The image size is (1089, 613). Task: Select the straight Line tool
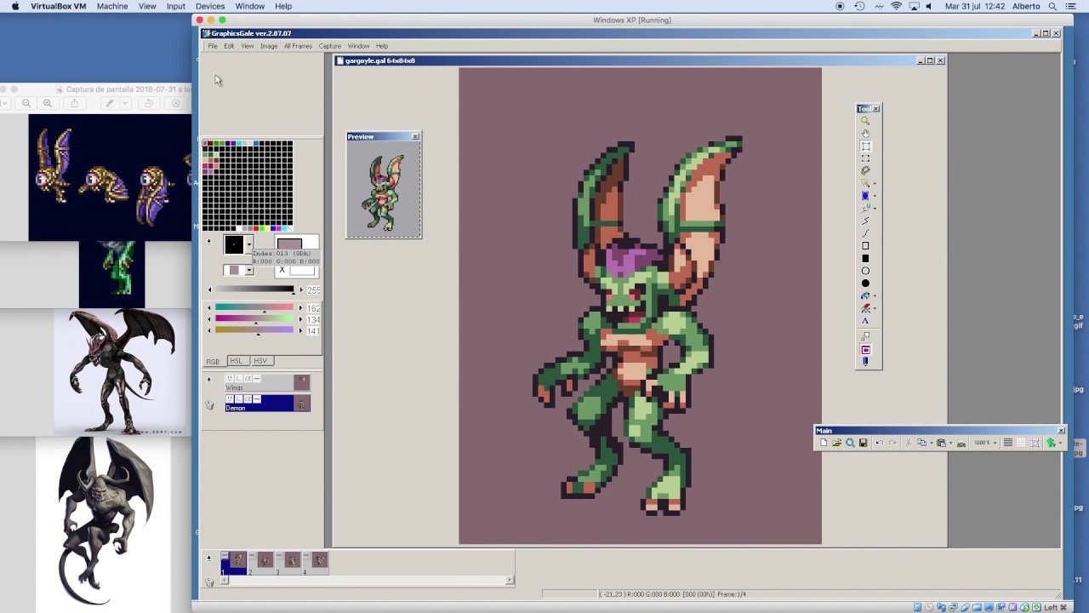(865, 221)
